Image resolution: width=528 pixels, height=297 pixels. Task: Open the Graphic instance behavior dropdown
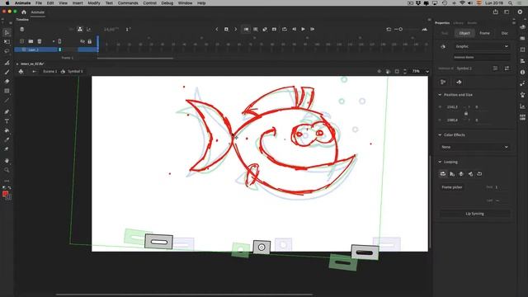pyautogui.click(x=482, y=46)
